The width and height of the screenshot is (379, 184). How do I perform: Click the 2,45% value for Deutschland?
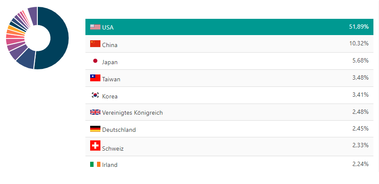click(x=360, y=128)
